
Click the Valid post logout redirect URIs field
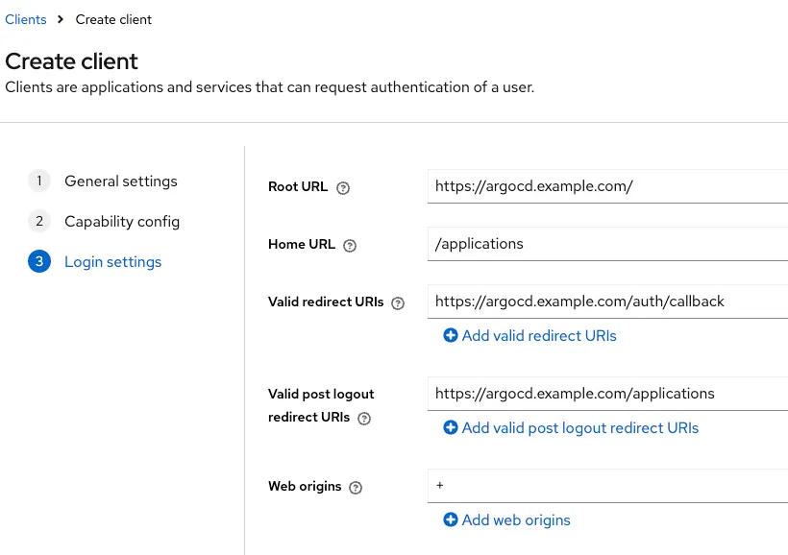607,394
